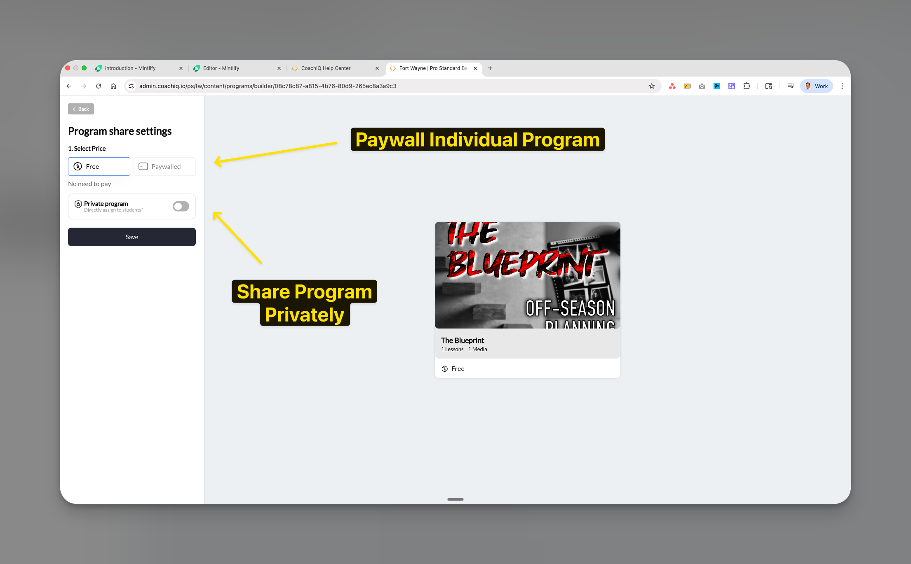Click the red dots Asana extension icon
The width and height of the screenshot is (911, 564).
tap(672, 86)
